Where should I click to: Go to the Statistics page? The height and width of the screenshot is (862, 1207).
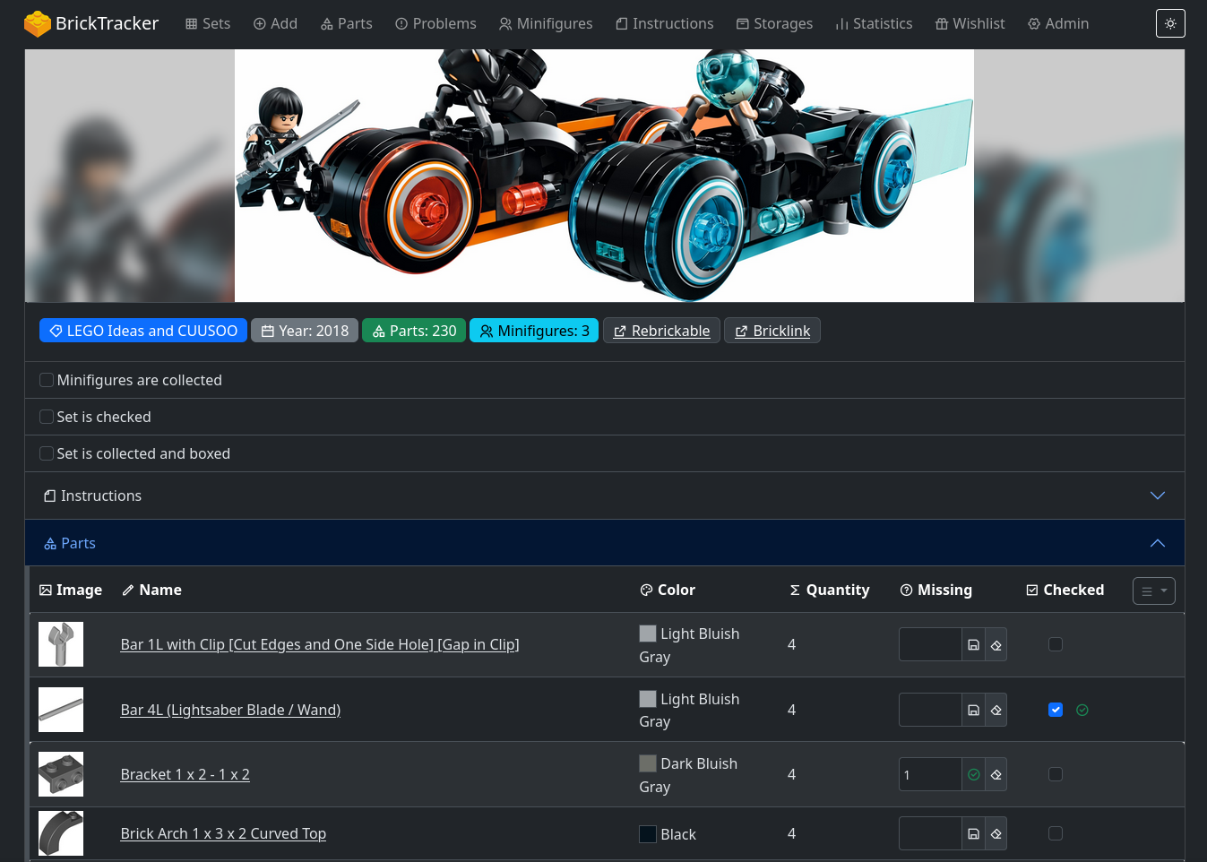click(874, 24)
